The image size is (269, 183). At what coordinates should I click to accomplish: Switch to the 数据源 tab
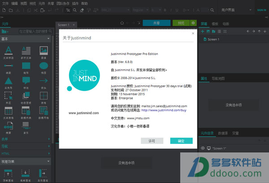(223, 133)
